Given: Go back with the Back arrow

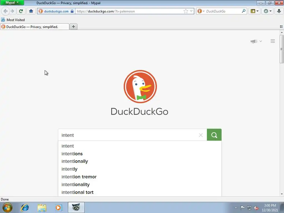Looking at the screenshot, I should (6, 11).
